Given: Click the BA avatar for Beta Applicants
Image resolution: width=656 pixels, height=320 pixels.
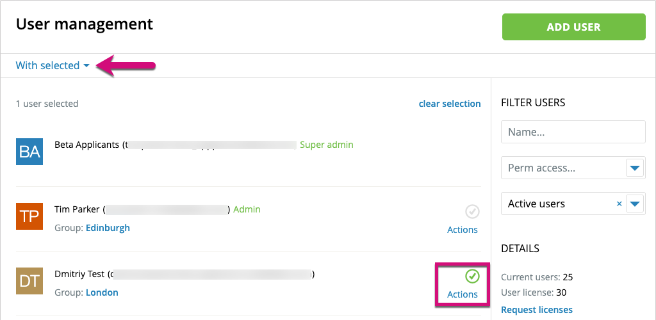Looking at the screenshot, I should coord(29,152).
